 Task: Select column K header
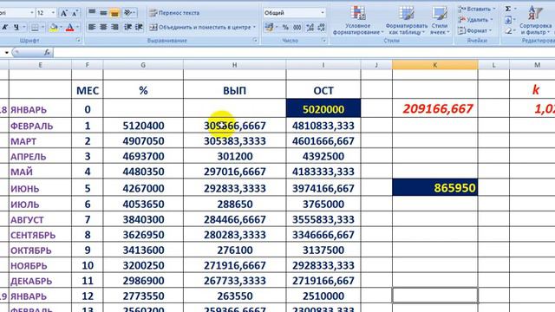(x=435, y=65)
